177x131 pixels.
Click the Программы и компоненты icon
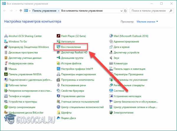point(58,80)
